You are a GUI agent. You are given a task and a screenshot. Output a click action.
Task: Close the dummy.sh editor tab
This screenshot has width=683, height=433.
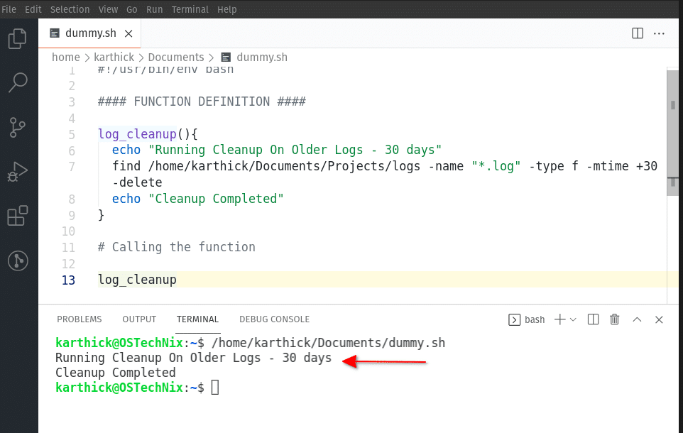[x=129, y=33]
